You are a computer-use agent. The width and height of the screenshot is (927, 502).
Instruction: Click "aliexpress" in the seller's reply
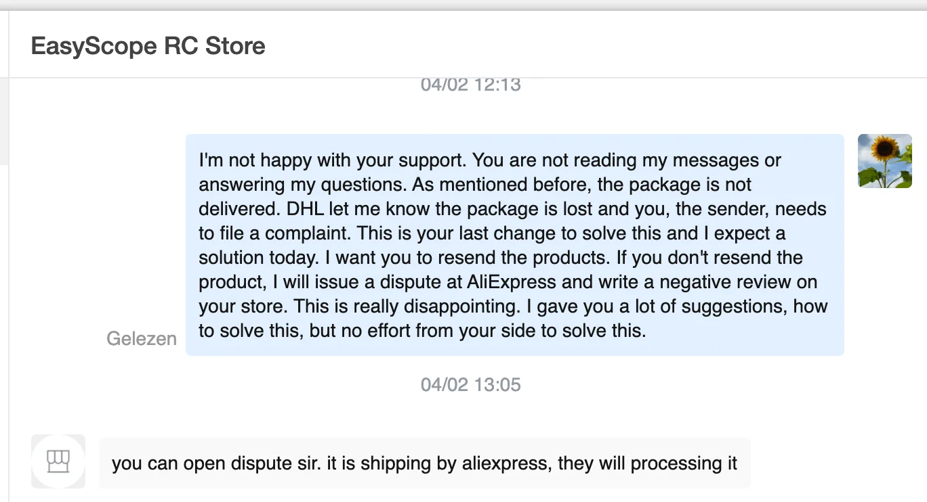coord(507,463)
